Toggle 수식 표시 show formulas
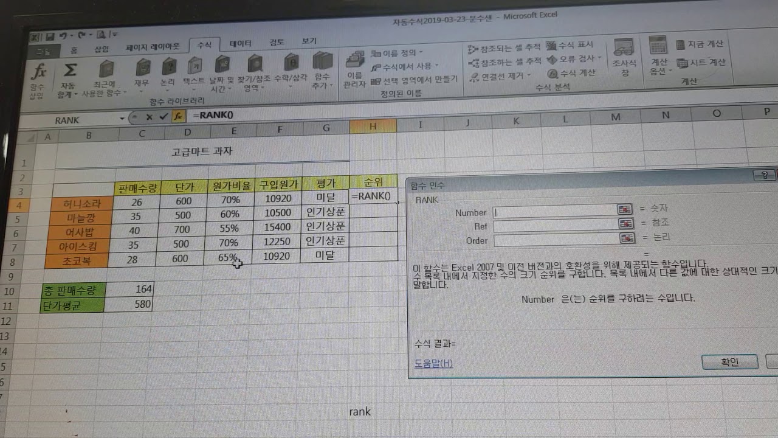778x438 pixels. [570, 46]
